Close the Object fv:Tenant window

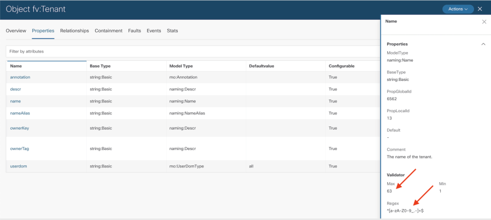coord(480,9)
